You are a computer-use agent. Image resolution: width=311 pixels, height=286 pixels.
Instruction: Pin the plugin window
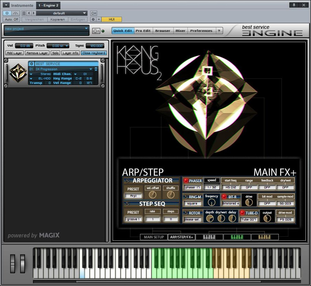pyautogui.click(x=294, y=5)
